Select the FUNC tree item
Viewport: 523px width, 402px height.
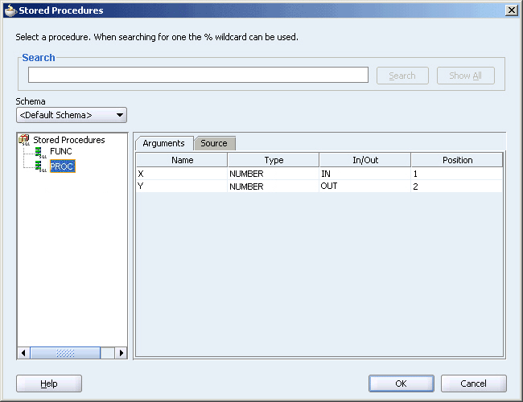tap(60, 151)
